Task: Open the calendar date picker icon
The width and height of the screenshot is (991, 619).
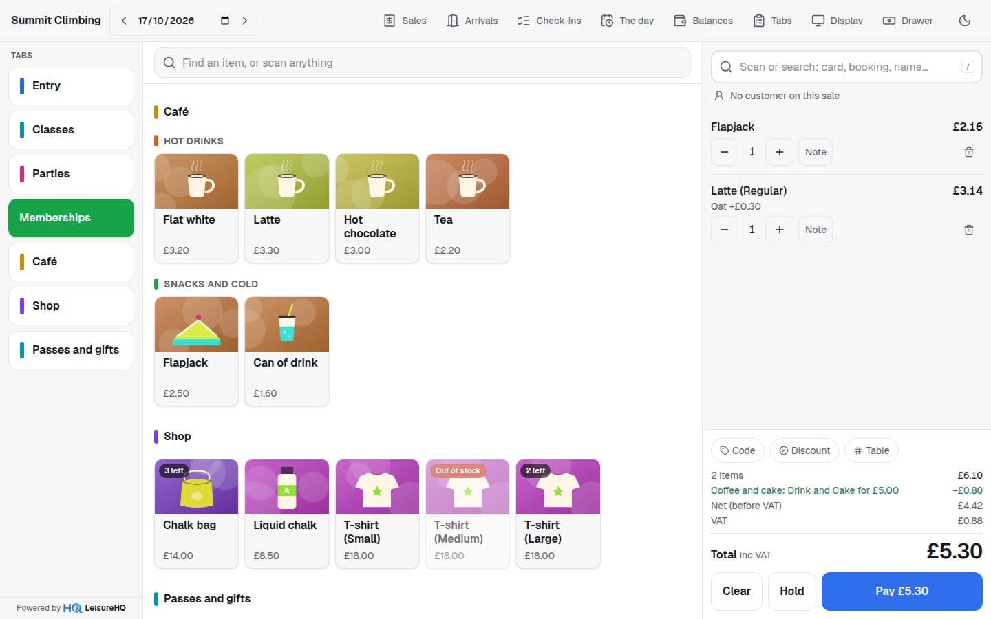Action: click(x=224, y=21)
